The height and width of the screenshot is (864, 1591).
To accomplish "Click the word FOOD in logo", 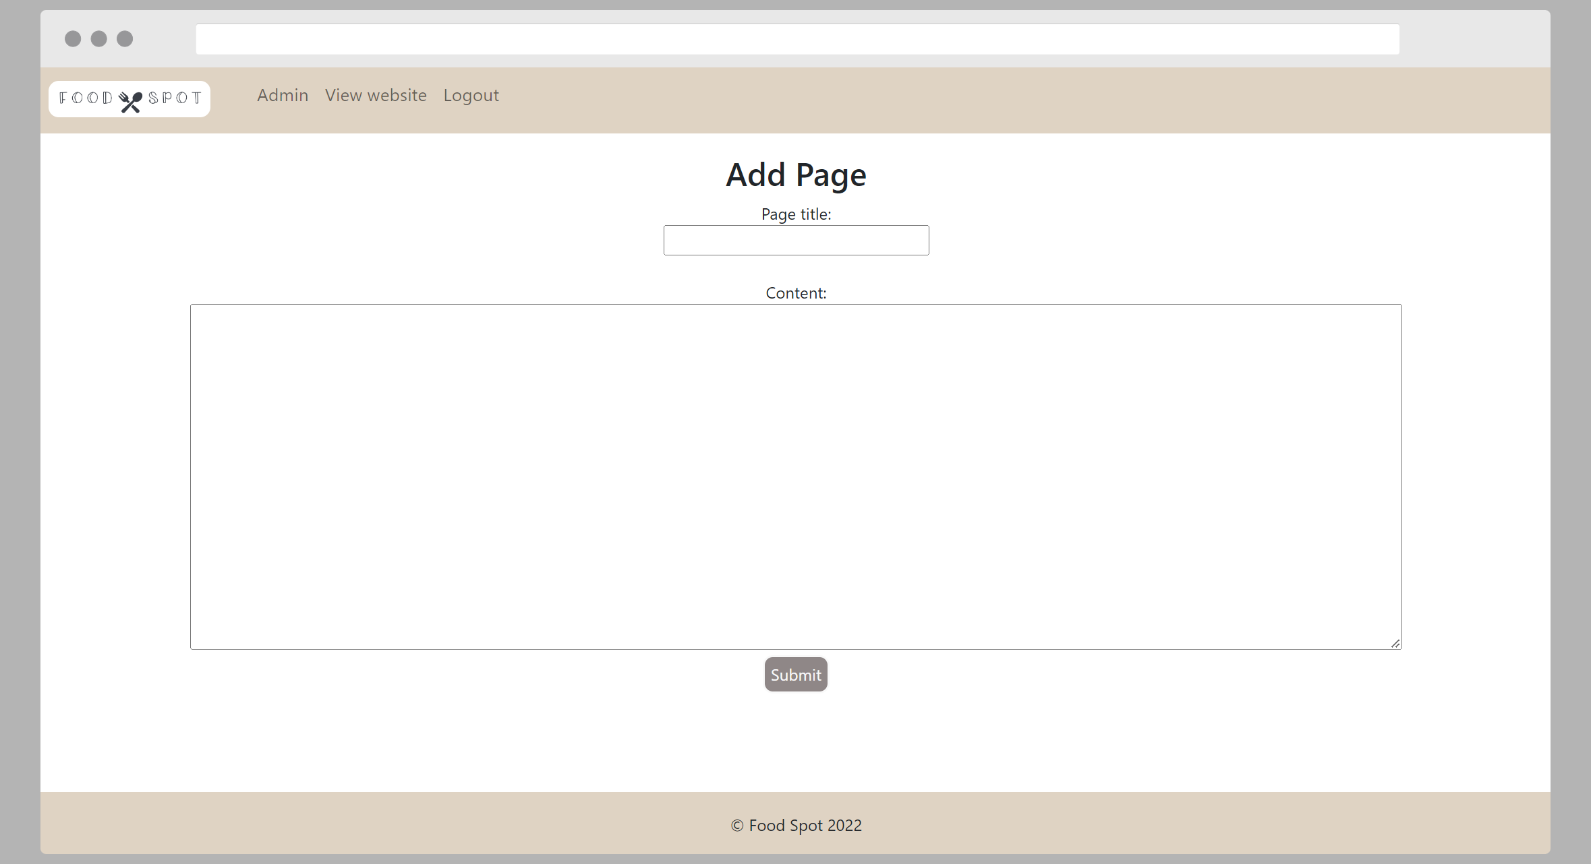I will click(86, 98).
